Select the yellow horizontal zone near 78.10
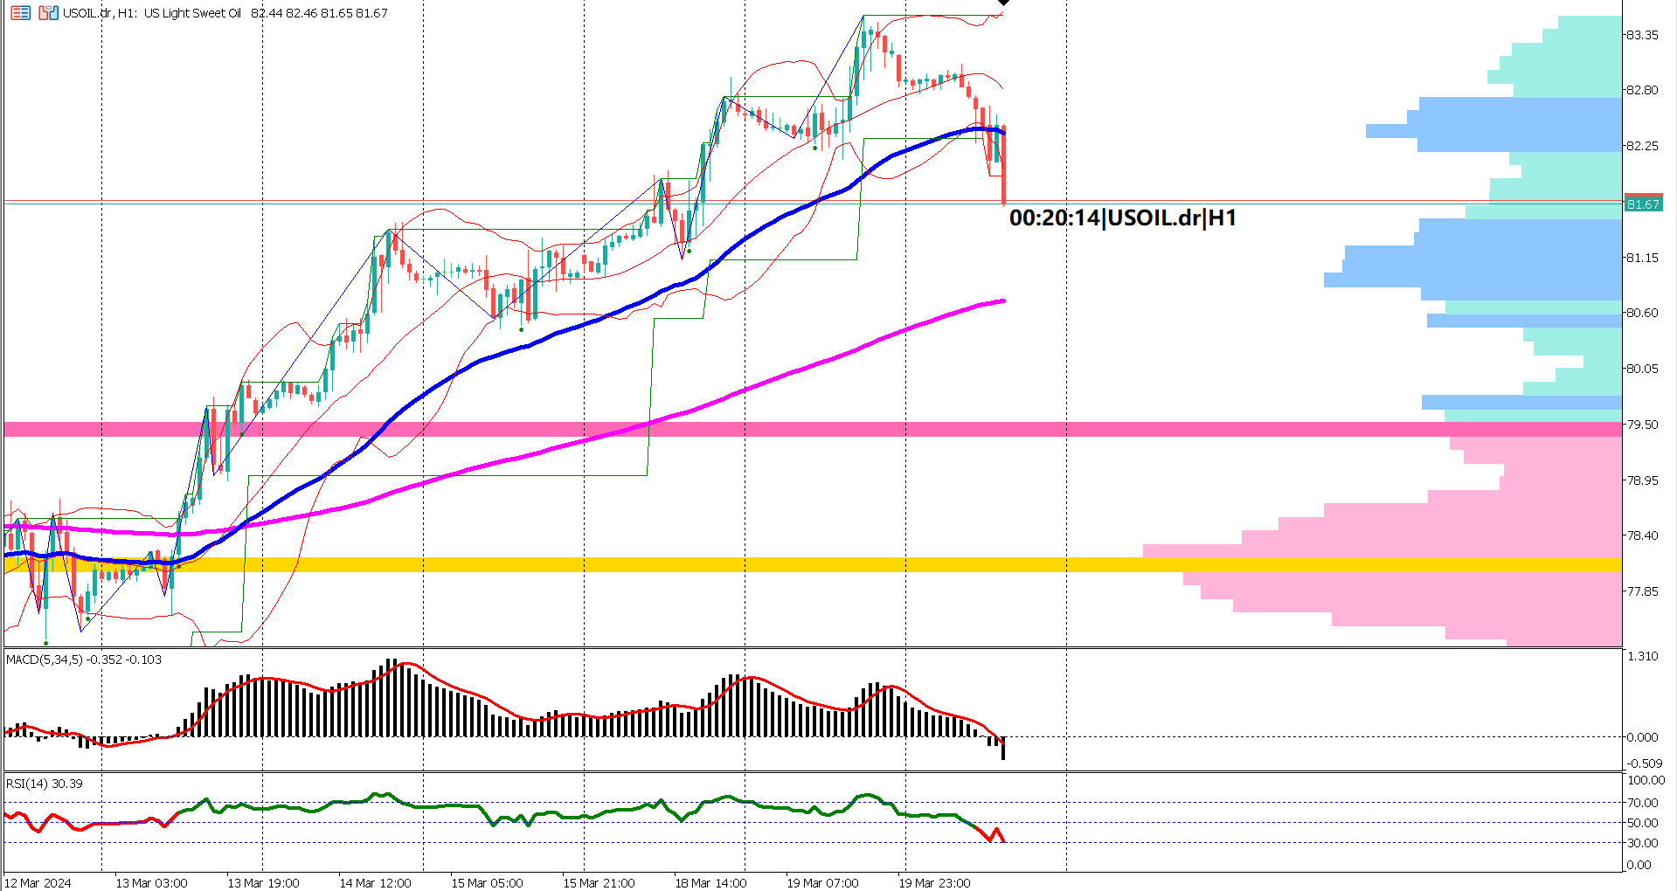This screenshot has width=1677, height=891. coord(612,565)
